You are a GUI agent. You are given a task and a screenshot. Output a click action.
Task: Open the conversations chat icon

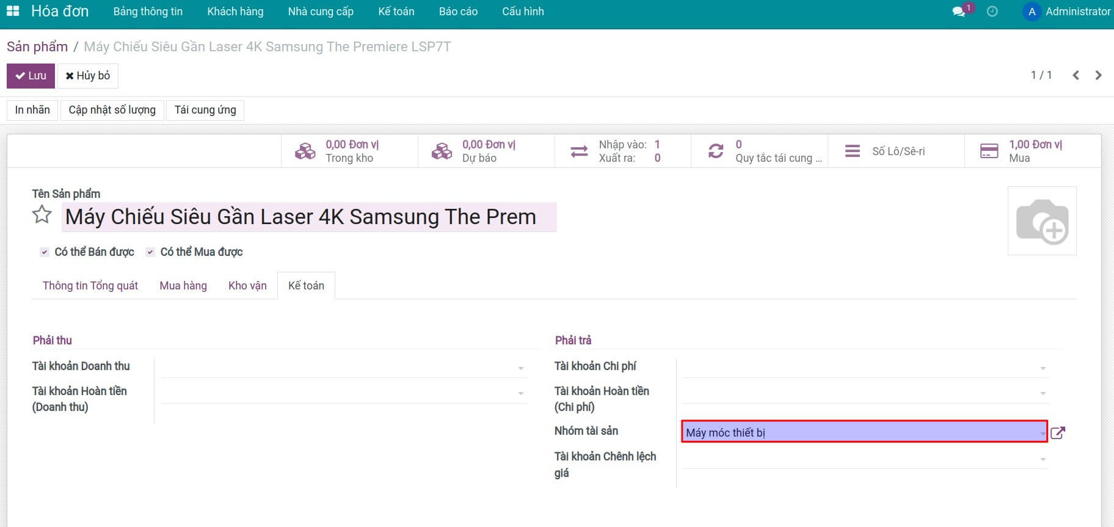point(959,12)
